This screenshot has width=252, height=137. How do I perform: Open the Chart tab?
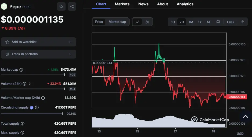[101, 4]
